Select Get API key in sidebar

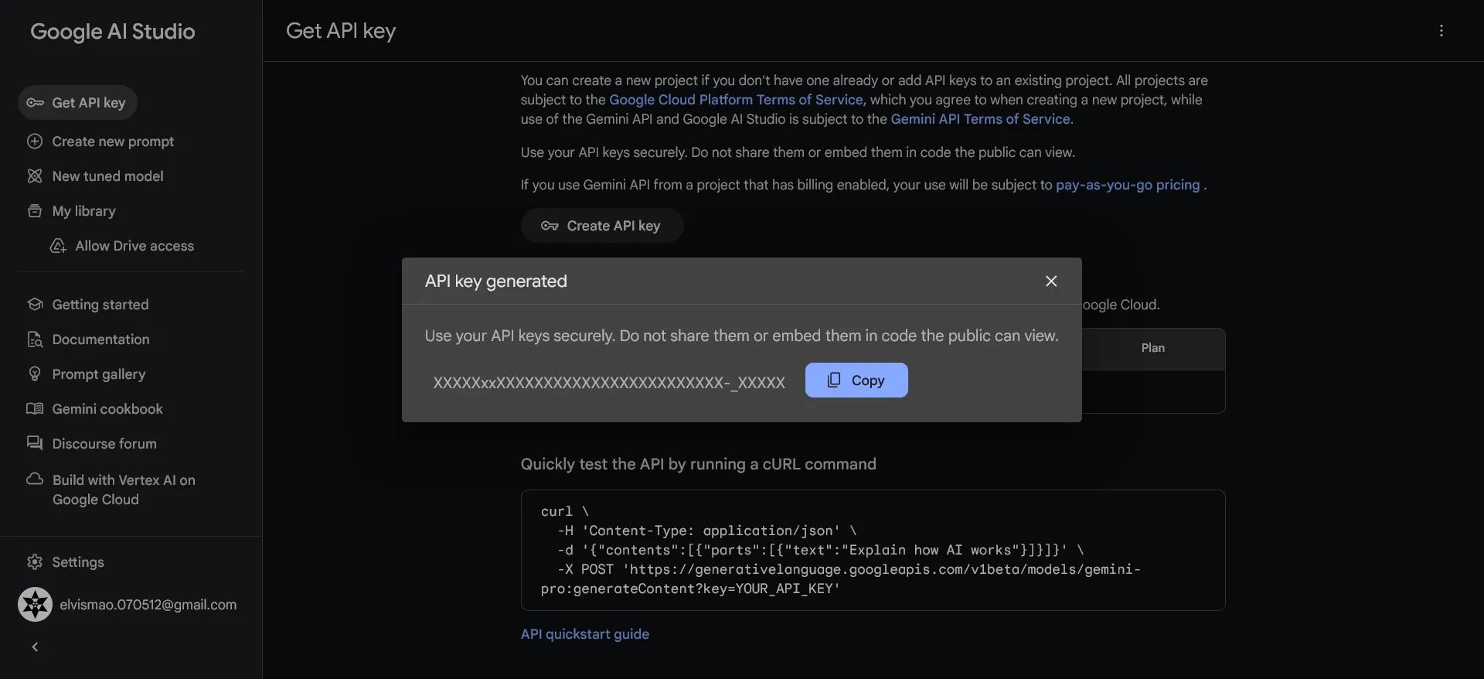[x=77, y=103]
